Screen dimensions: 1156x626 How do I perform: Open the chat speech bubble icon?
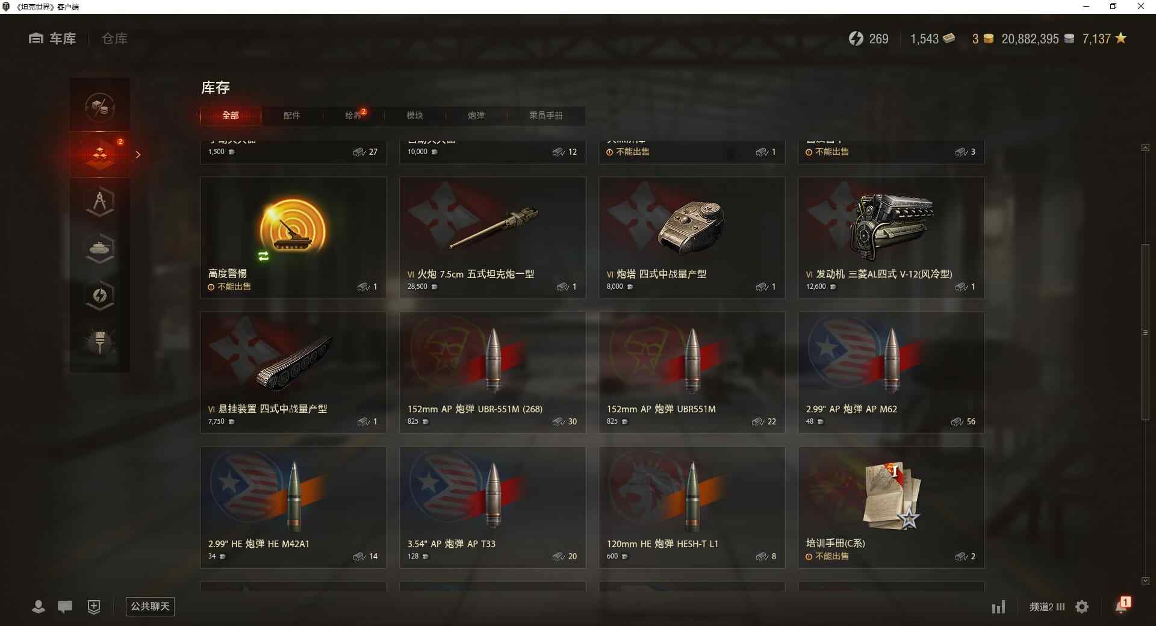point(65,606)
